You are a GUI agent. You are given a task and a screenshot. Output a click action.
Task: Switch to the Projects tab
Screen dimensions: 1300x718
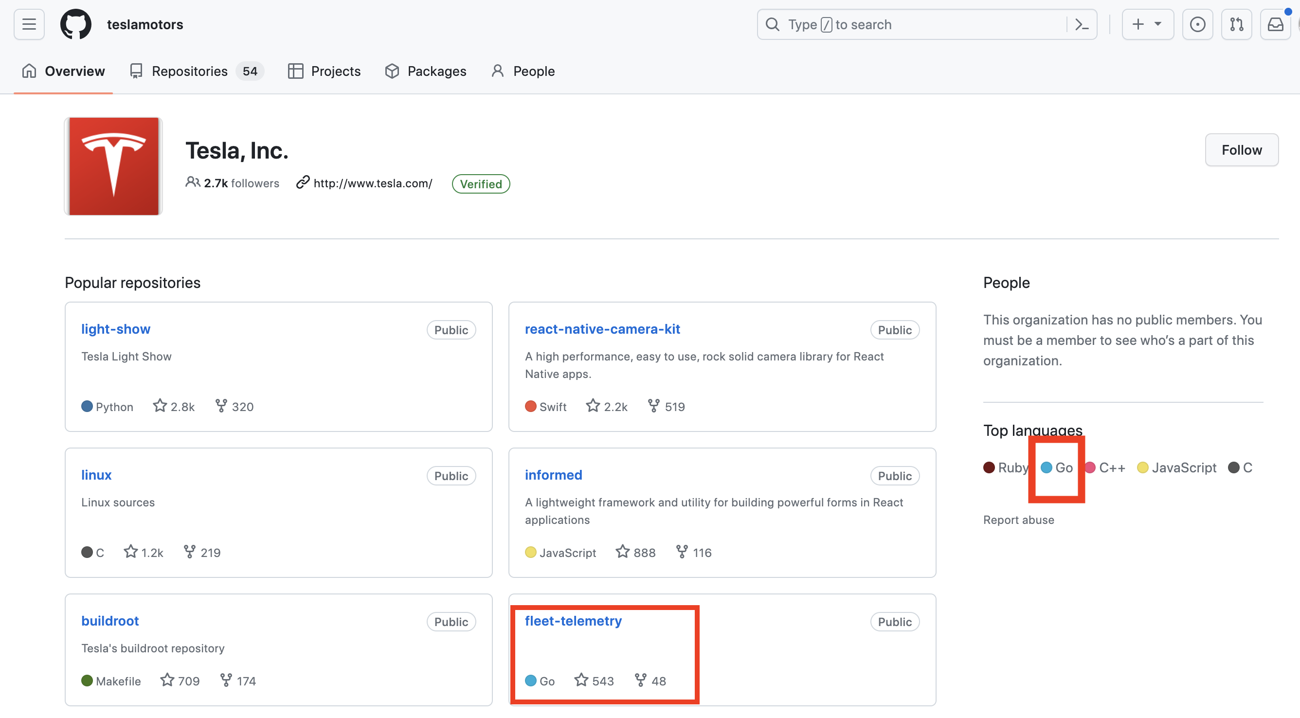click(324, 71)
